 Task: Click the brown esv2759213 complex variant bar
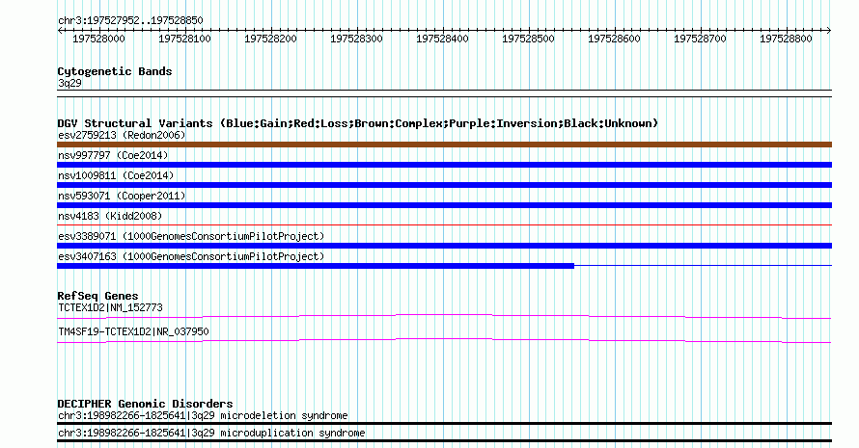444,145
